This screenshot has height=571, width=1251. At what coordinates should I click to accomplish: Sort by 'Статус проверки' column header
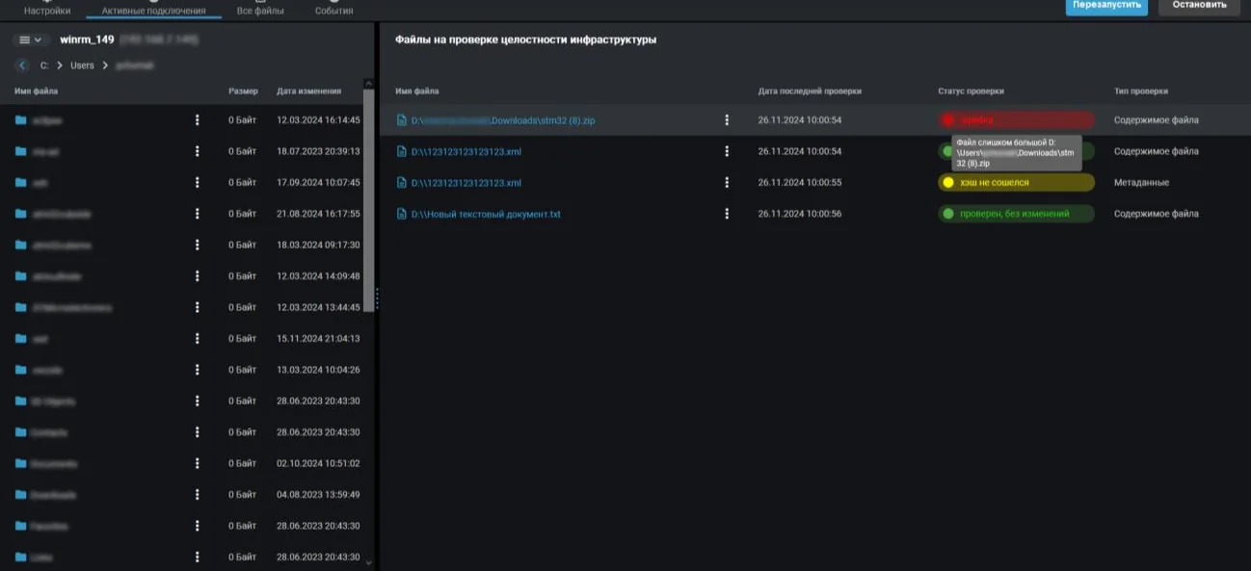(971, 91)
